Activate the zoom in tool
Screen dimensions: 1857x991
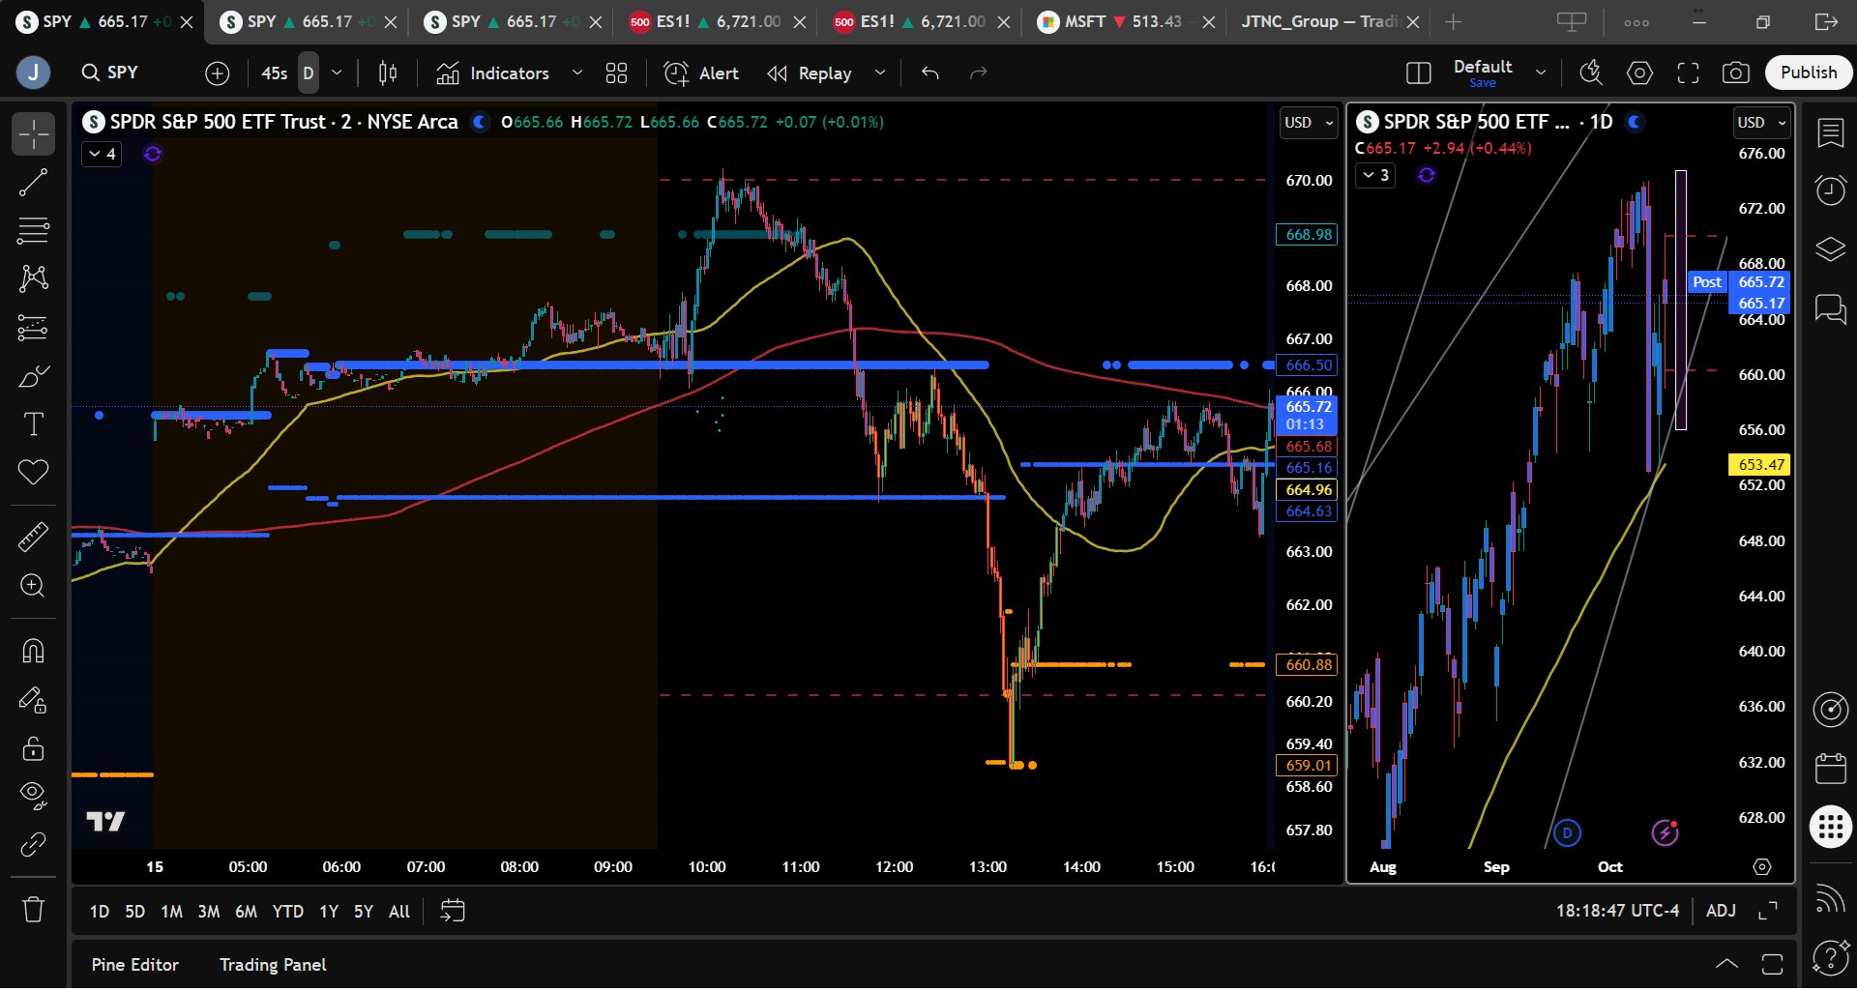coord(33,586)
